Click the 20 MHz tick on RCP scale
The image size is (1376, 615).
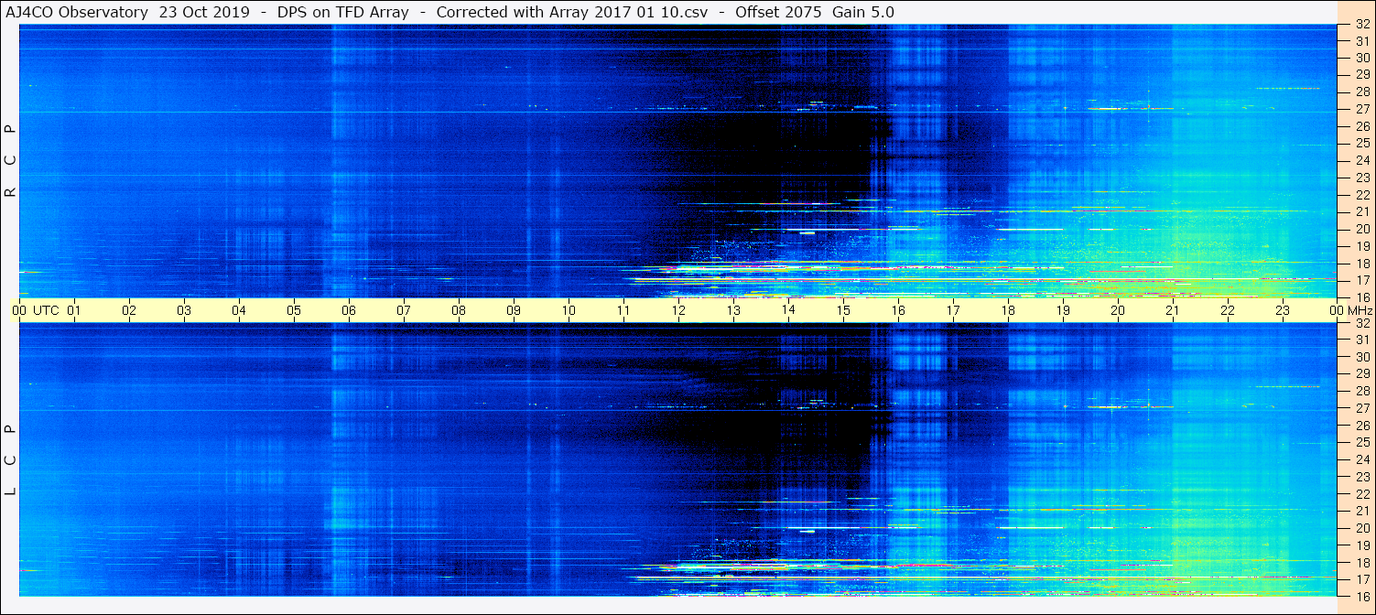1362,229
